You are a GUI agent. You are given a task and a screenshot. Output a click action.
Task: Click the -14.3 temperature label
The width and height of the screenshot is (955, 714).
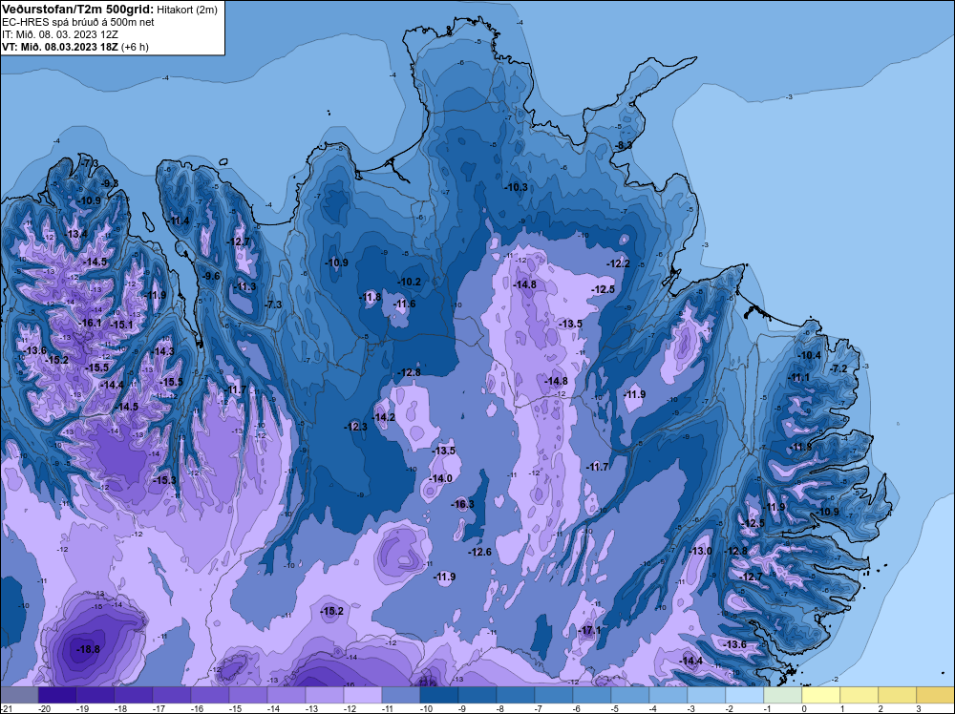coord(162,351)
